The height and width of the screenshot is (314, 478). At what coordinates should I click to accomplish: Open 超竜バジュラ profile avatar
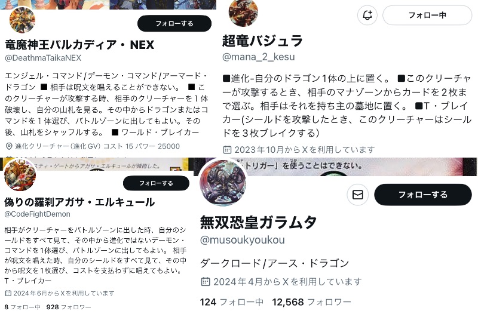(x=243, y=13)
